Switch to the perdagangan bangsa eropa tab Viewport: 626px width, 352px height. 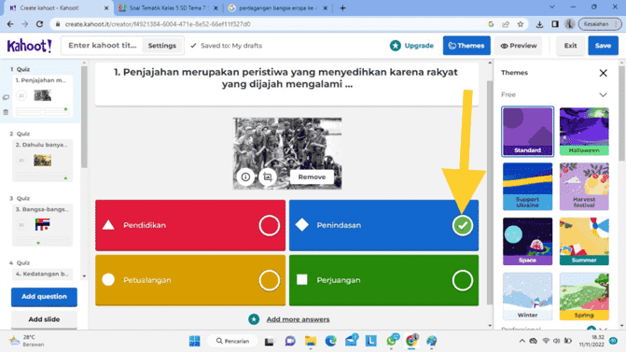point(278,8)
